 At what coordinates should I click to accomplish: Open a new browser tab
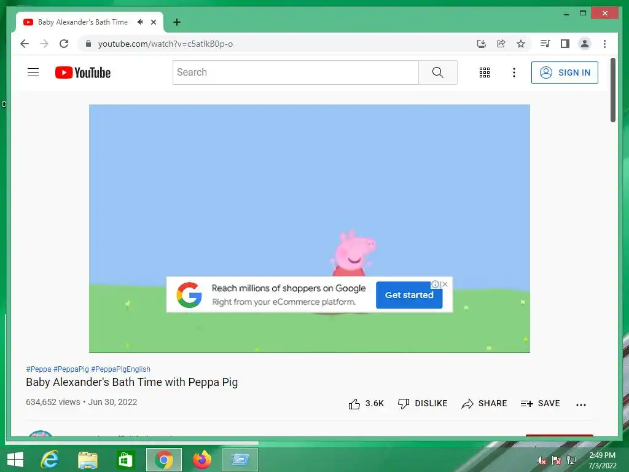pos(177,22)
